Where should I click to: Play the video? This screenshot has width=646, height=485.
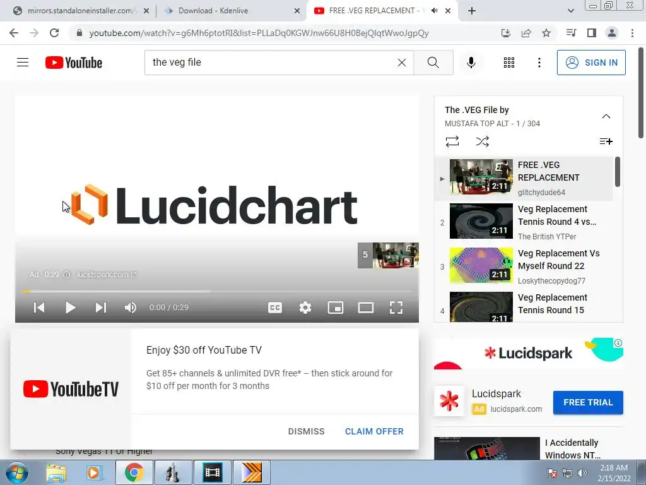click(x=70, y=308)
